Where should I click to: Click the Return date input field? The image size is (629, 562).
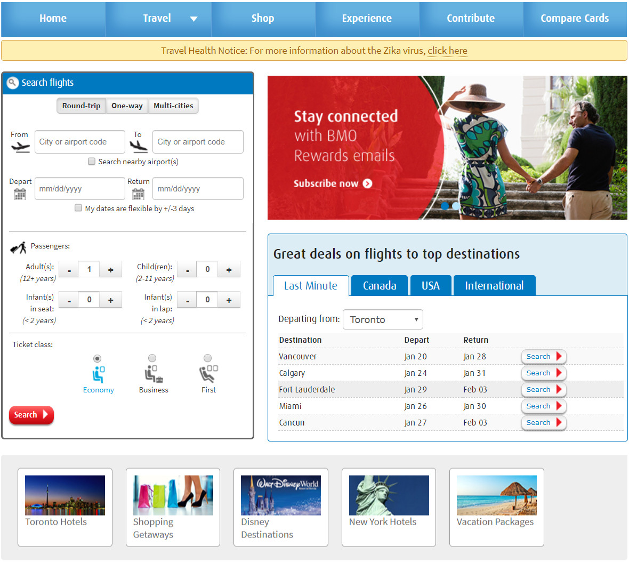(x=198, y=189)
